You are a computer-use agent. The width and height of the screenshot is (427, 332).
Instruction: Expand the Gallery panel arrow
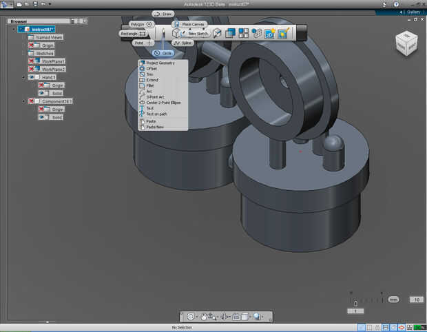(x=401, y=12)
